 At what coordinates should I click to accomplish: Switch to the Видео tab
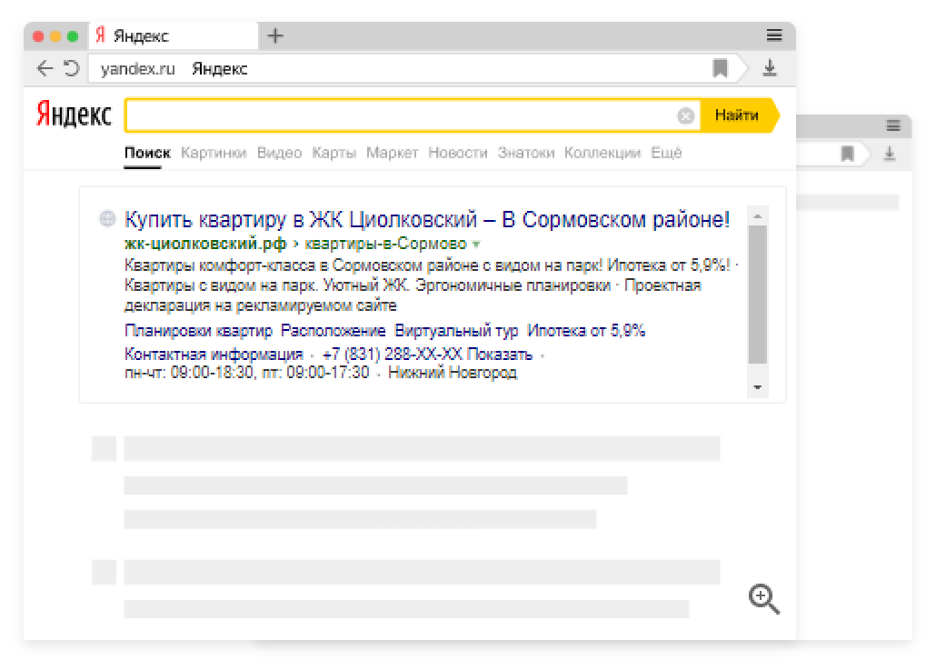279,153
